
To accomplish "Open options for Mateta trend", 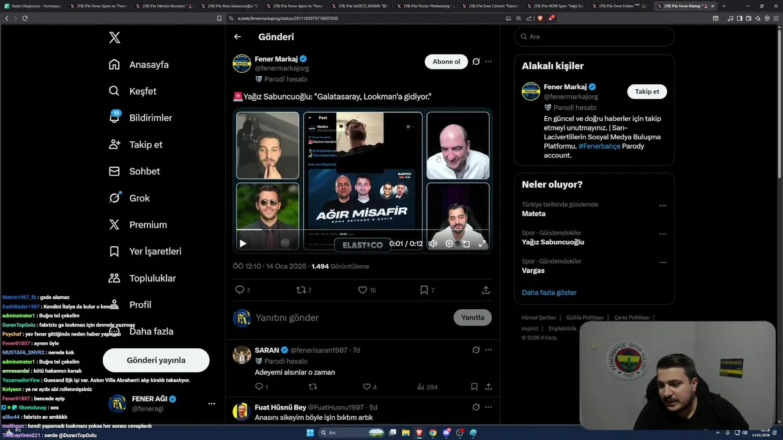I will [x=662, y=206].
